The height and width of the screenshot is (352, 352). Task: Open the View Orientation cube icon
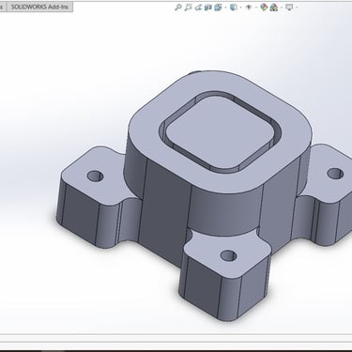click(x=218, y=8)
